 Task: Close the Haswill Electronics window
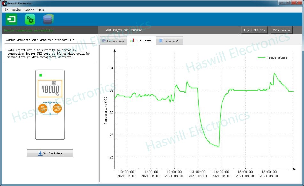click(297, 3)
